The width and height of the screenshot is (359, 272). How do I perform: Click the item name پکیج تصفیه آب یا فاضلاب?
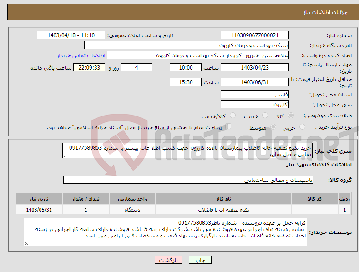(223, 210)
